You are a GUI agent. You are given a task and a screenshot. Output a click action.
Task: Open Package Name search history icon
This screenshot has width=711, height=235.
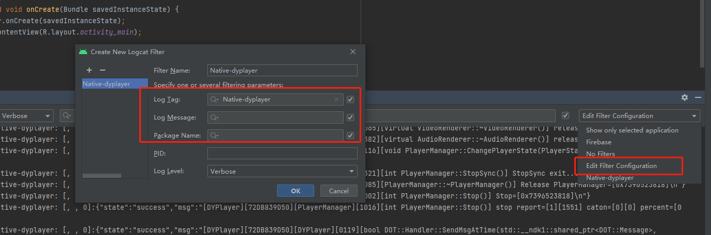[215, 136]
